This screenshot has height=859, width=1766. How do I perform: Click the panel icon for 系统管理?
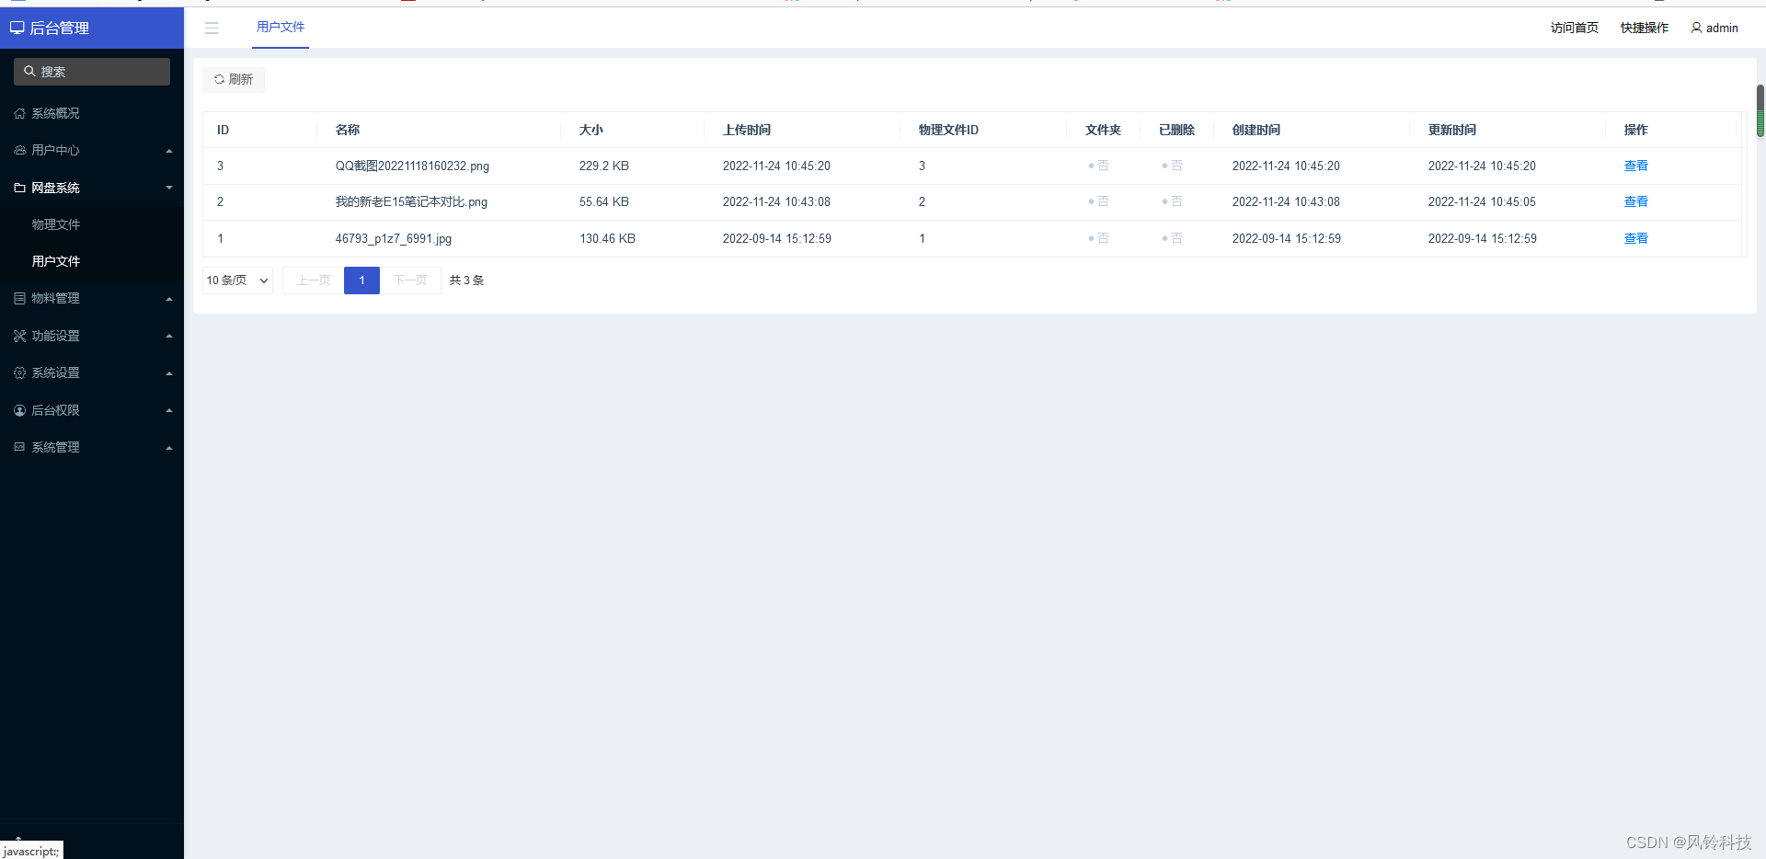[19, 447]
